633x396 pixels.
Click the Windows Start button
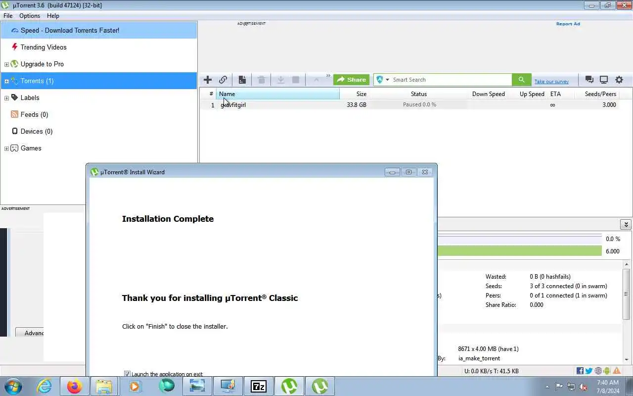click(x=13, y=386)
